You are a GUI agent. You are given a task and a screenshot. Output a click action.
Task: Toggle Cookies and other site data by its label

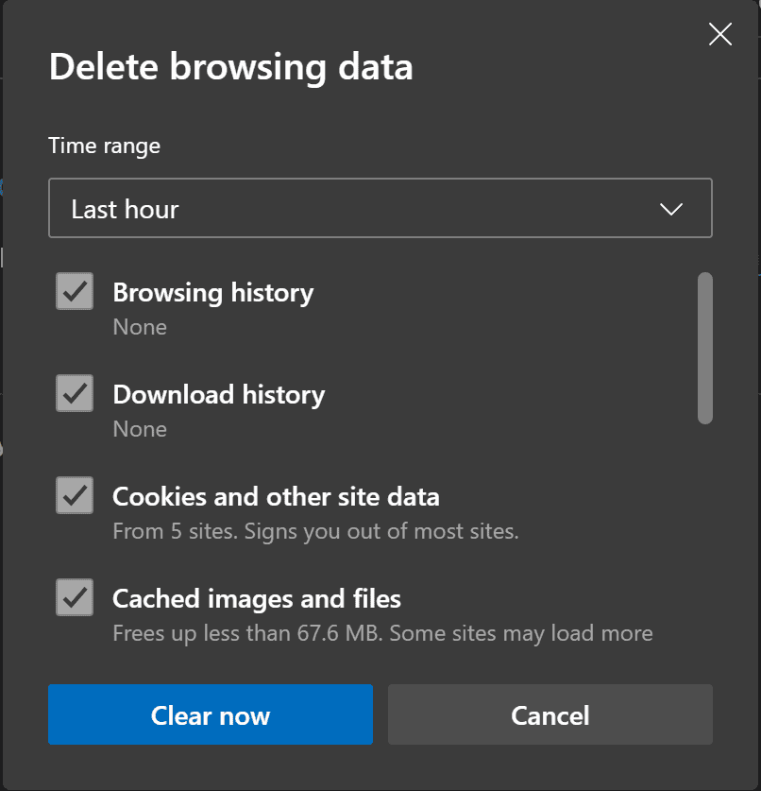point(277,496)
